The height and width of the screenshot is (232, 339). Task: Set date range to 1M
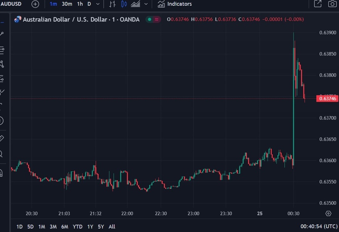[42, 227]
